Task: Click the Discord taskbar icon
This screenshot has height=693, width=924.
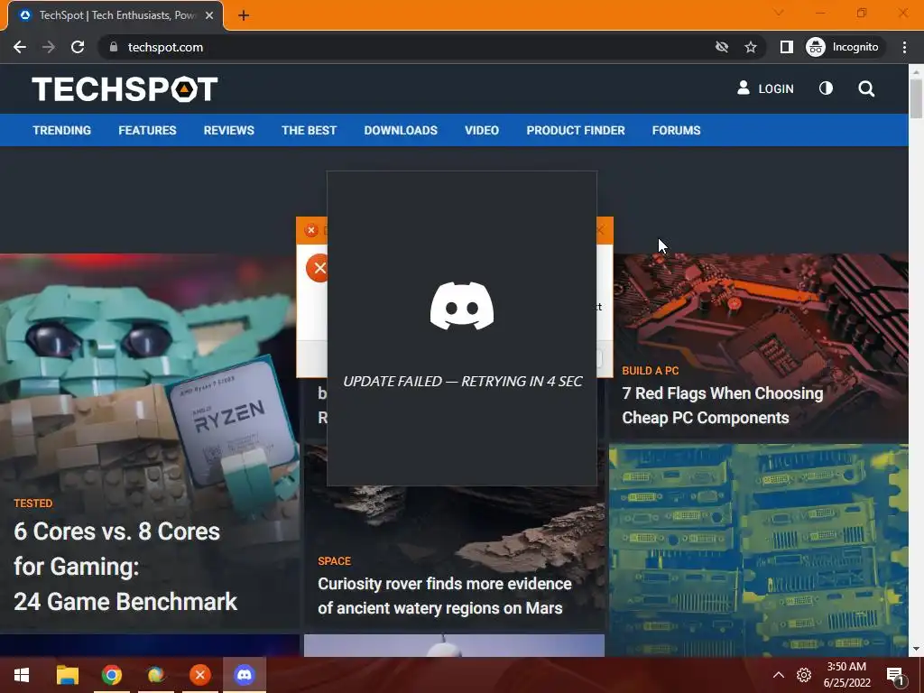Action: pyautogui.click(x=244, y=675)
